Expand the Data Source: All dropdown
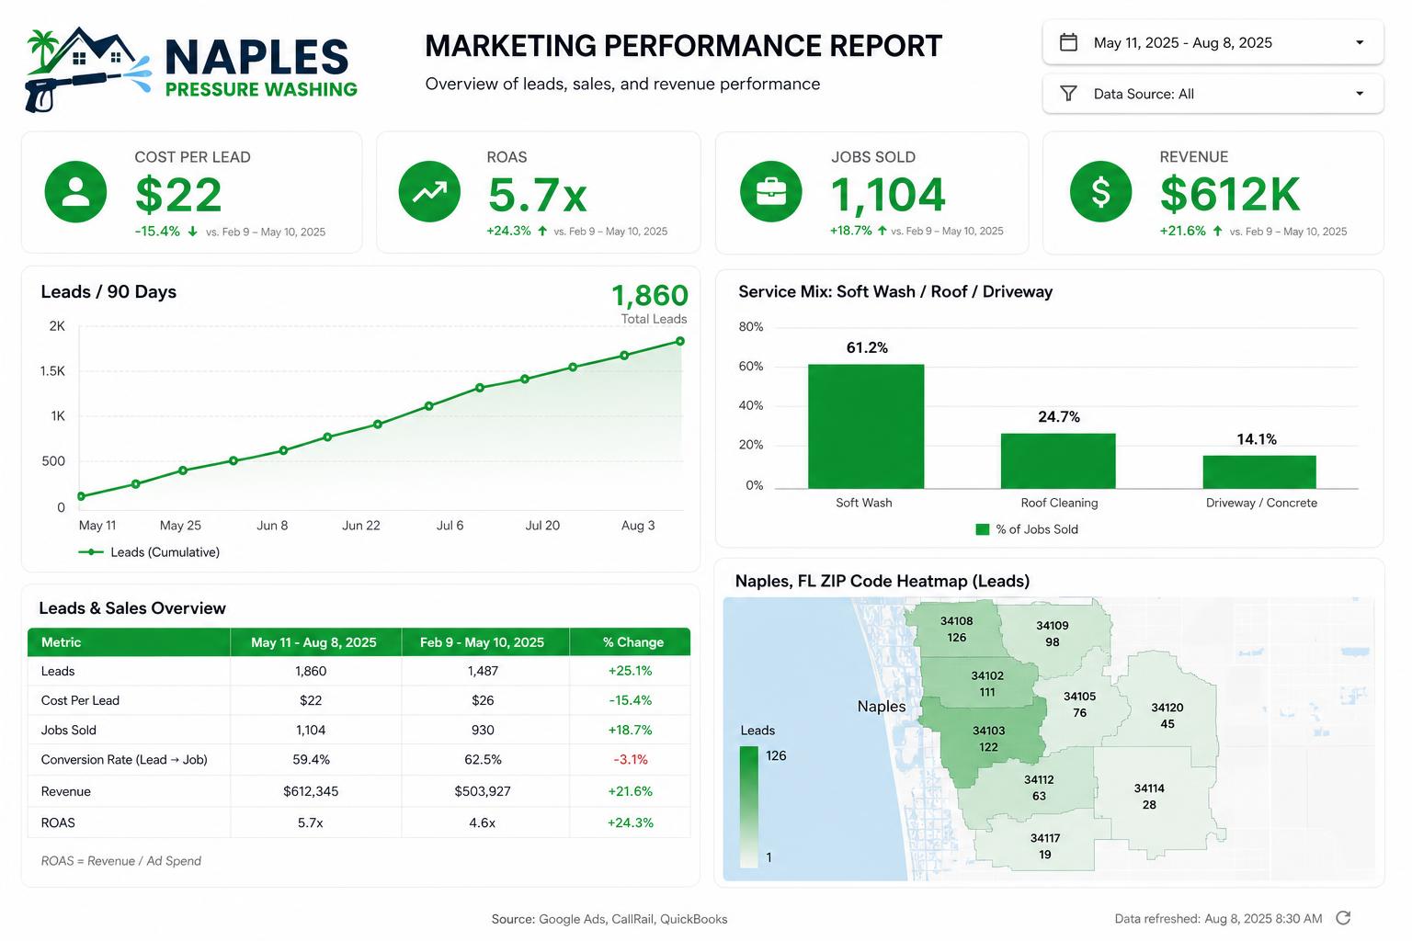Screen dimensions: 1412x941 click(1213, 94)
